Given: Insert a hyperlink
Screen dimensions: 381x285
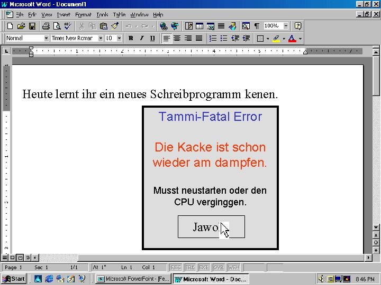Looking at the screenshot, I should (x=164, y=26).
